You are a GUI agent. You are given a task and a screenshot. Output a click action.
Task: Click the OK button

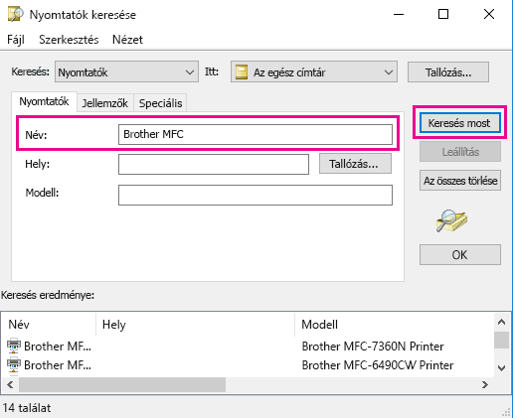click(x=460, y=254)
